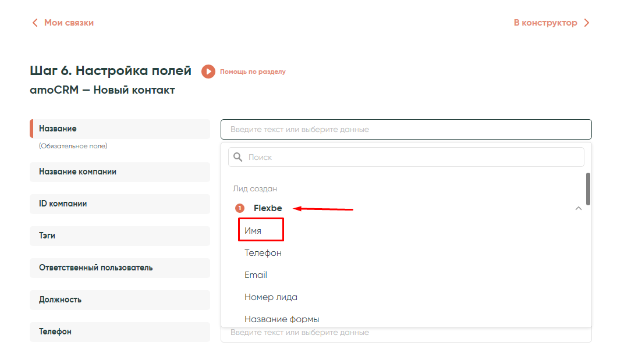Choose Email option in dropdown list

pyautogui.click(x=256, y=275)
